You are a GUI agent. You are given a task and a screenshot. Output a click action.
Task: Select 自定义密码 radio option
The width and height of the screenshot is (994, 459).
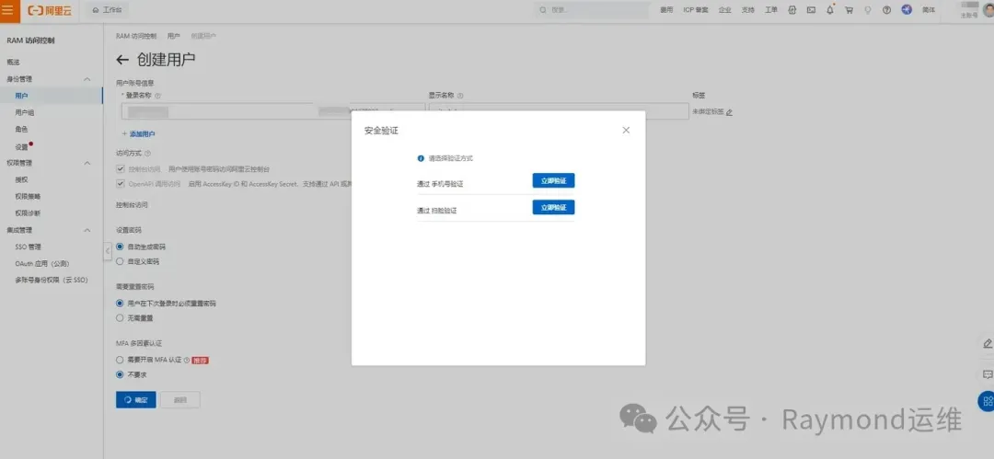(120, 261)
